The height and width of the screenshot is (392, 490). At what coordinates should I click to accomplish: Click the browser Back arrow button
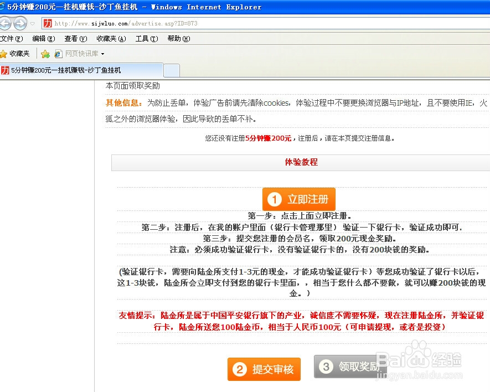(4, 23)
